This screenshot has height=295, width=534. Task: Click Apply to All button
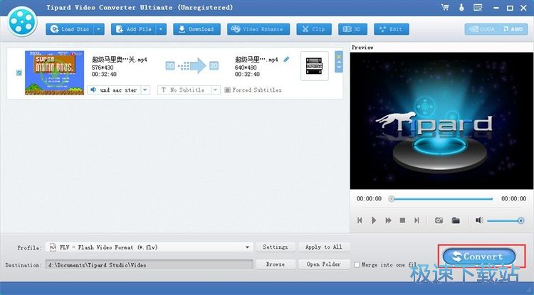[x=324, y=247]
